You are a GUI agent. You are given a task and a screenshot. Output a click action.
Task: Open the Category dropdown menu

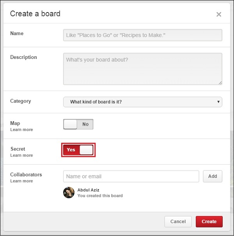(x=143, y=102)
